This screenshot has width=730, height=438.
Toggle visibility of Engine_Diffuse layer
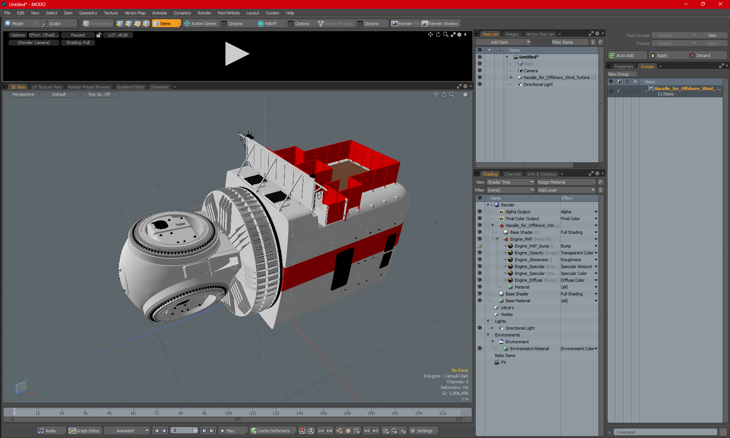click(479, 280)
